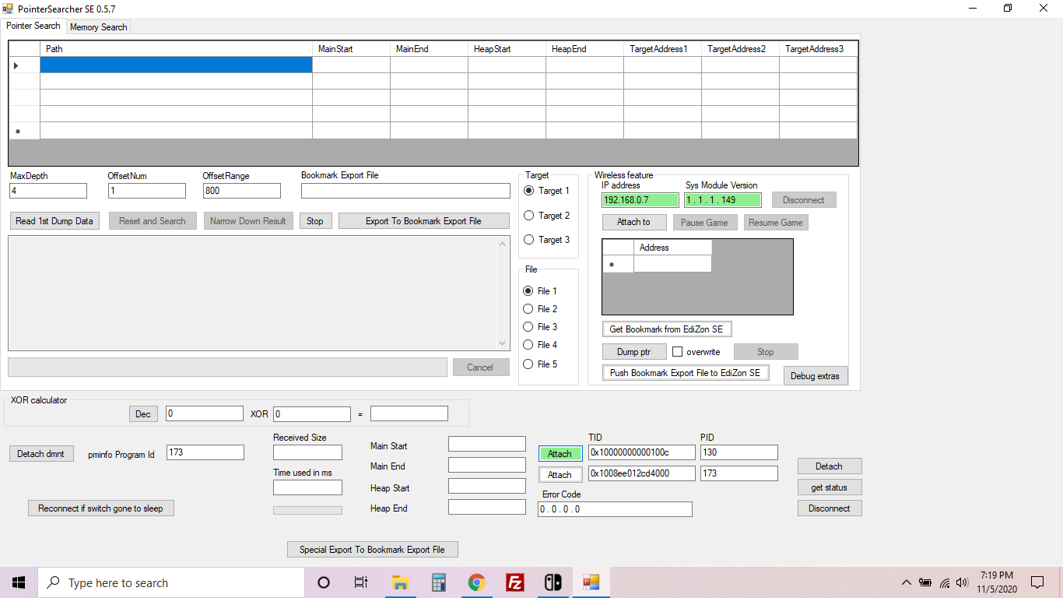Image resolution: width=1063 pixels, height=598 pixels.
Task: Click Reconnect if switch gone to sleep
Action: [100, 508]
